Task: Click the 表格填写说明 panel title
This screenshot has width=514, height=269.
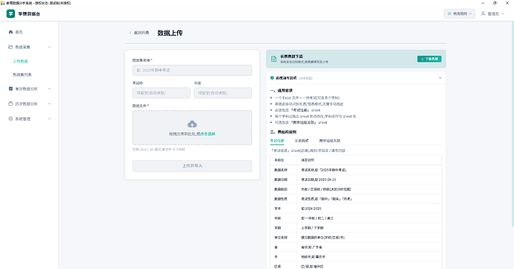Action: pos(286,78)
